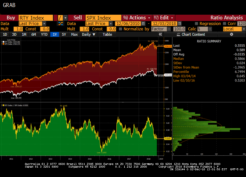The image size is (246, 177).
Task: Click the Buy Mult 1.0 field
Action: click(x=18, y=29)
